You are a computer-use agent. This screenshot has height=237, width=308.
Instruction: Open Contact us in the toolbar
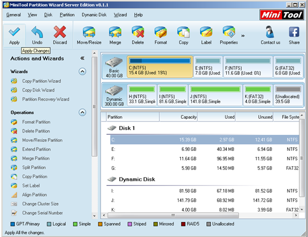tap(270, 35)
